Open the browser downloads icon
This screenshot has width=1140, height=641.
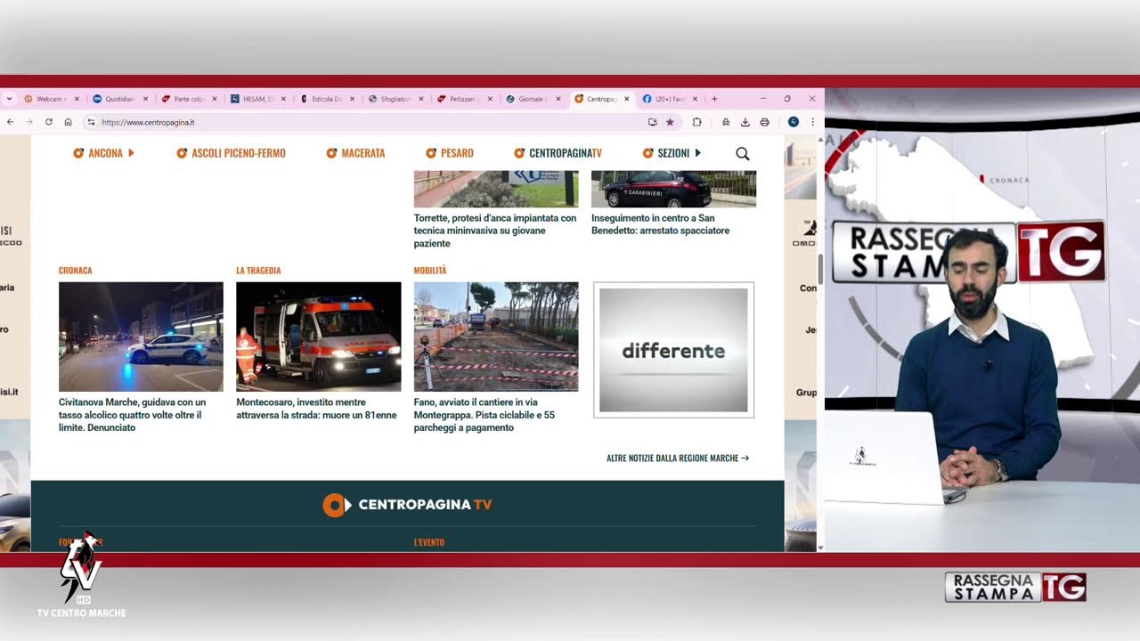[x=745, y=122]
